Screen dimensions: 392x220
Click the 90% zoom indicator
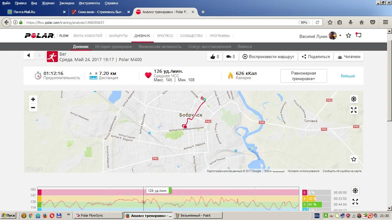tap(304, 22)
